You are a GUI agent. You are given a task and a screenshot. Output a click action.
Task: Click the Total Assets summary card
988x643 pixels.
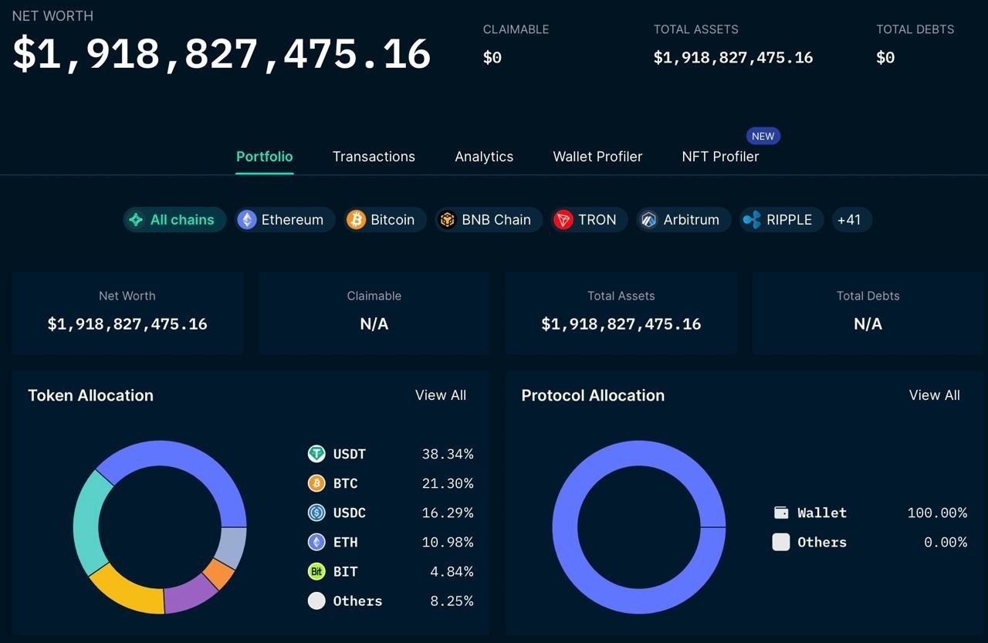pyautogui.click(x=621, y=313)
